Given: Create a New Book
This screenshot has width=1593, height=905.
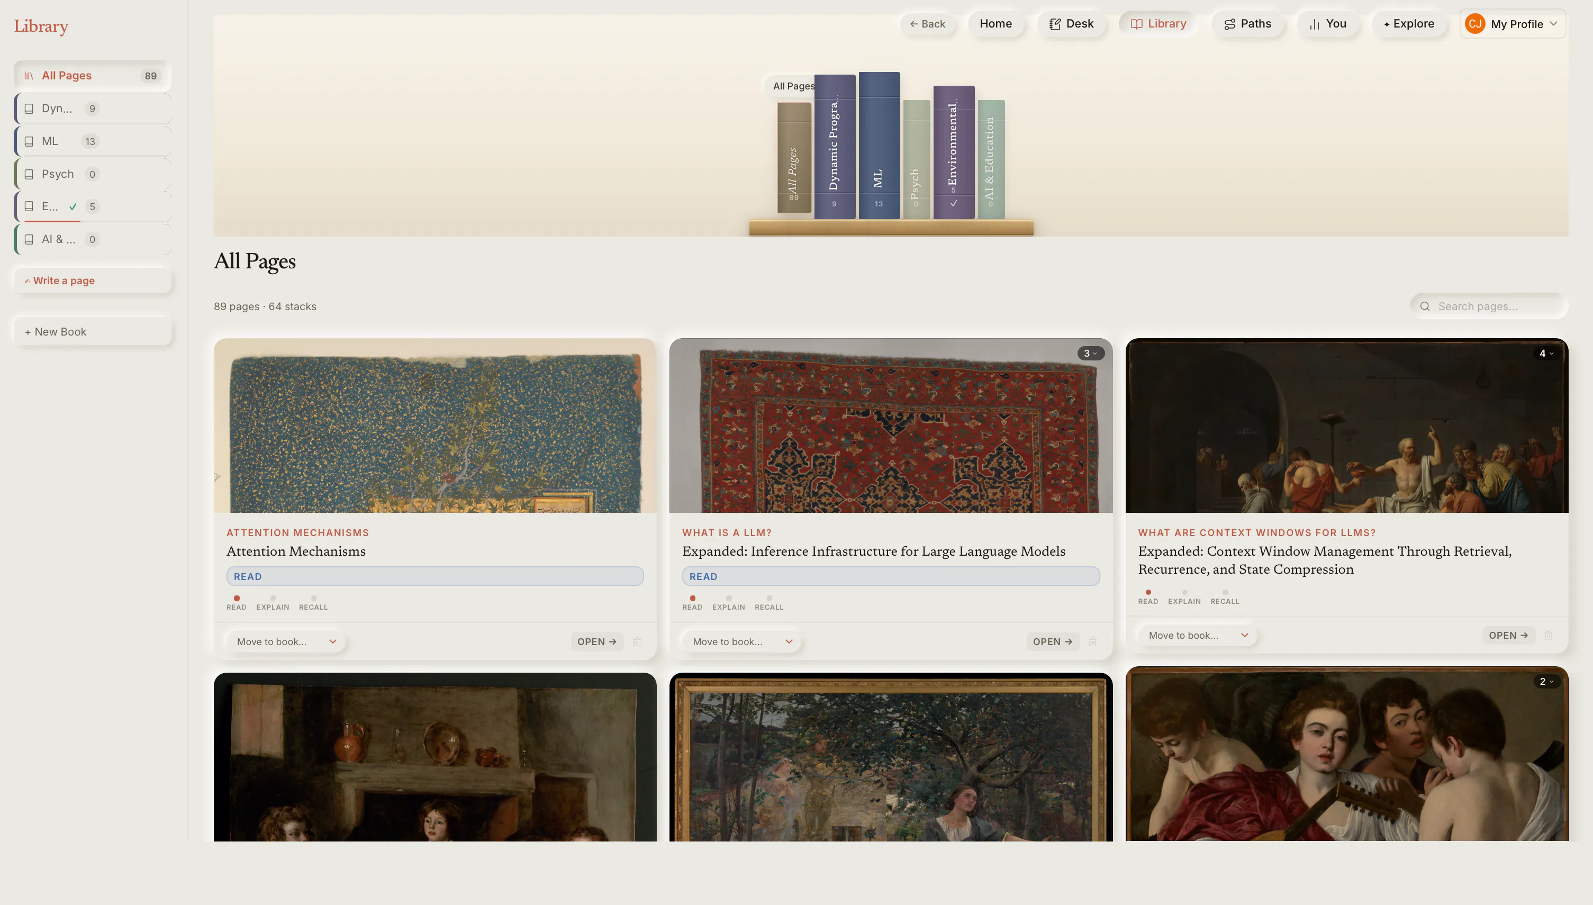Looking at the screenshot, I should pos(93,332).
